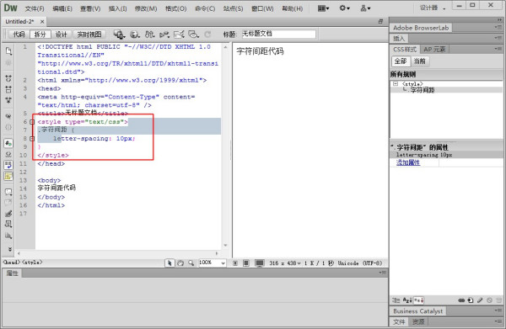The image size is (506, 329).
Task: Toggle word wrap icon in coding toolbar
Action: click(8, 165)
